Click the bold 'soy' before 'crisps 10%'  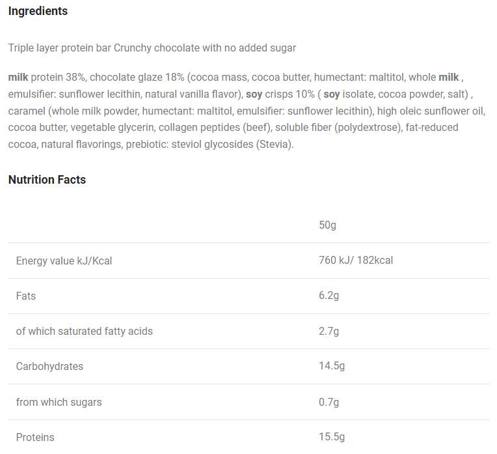[x=254, y=94]
